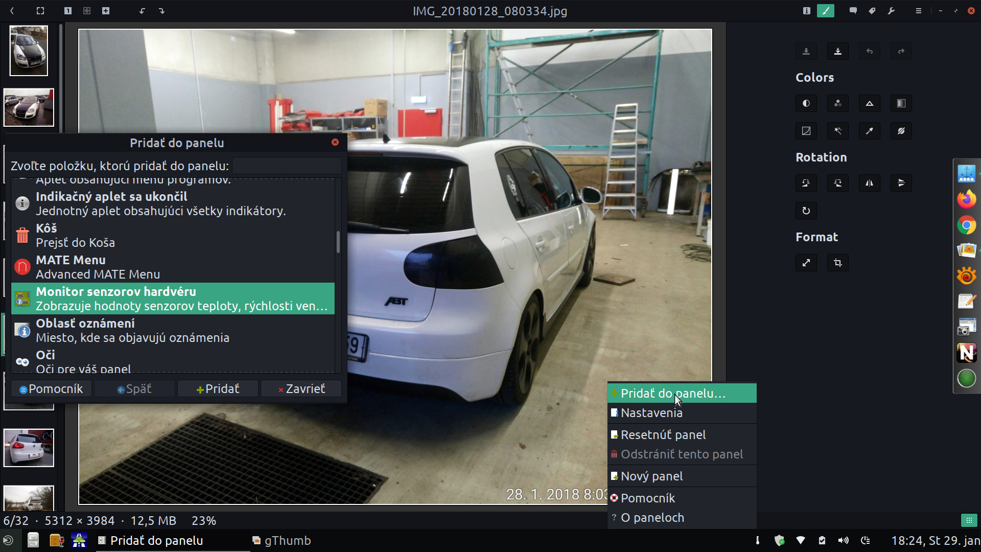Click the eyedropper color picker tool
The image size is (981, 552).
(869, 131)
